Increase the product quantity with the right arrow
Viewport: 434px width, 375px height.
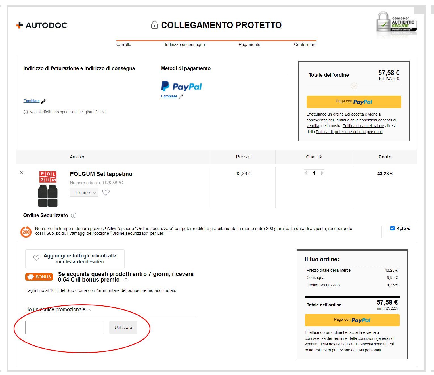[x=322, y=173]
